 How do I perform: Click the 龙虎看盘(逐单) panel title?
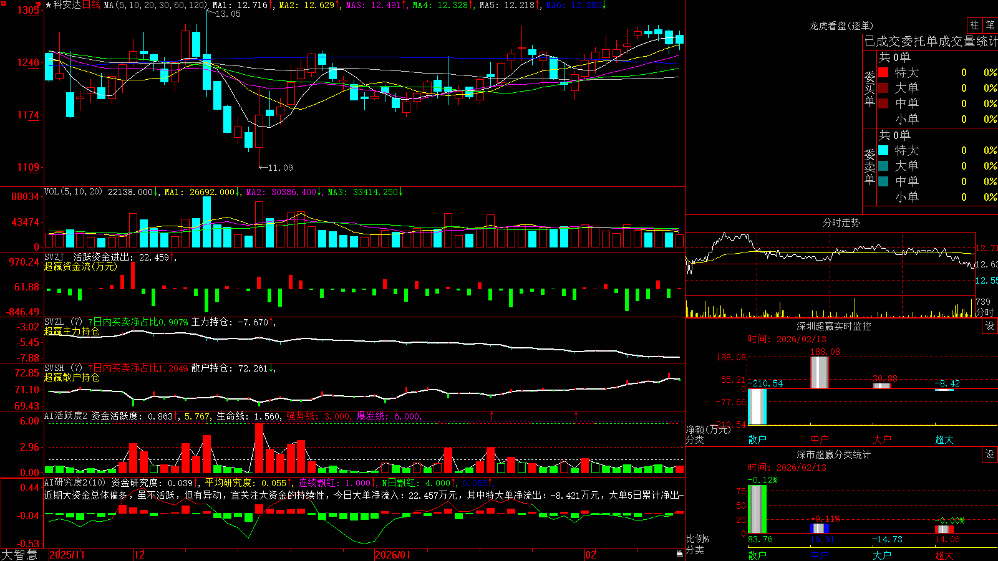coord(841,26)
